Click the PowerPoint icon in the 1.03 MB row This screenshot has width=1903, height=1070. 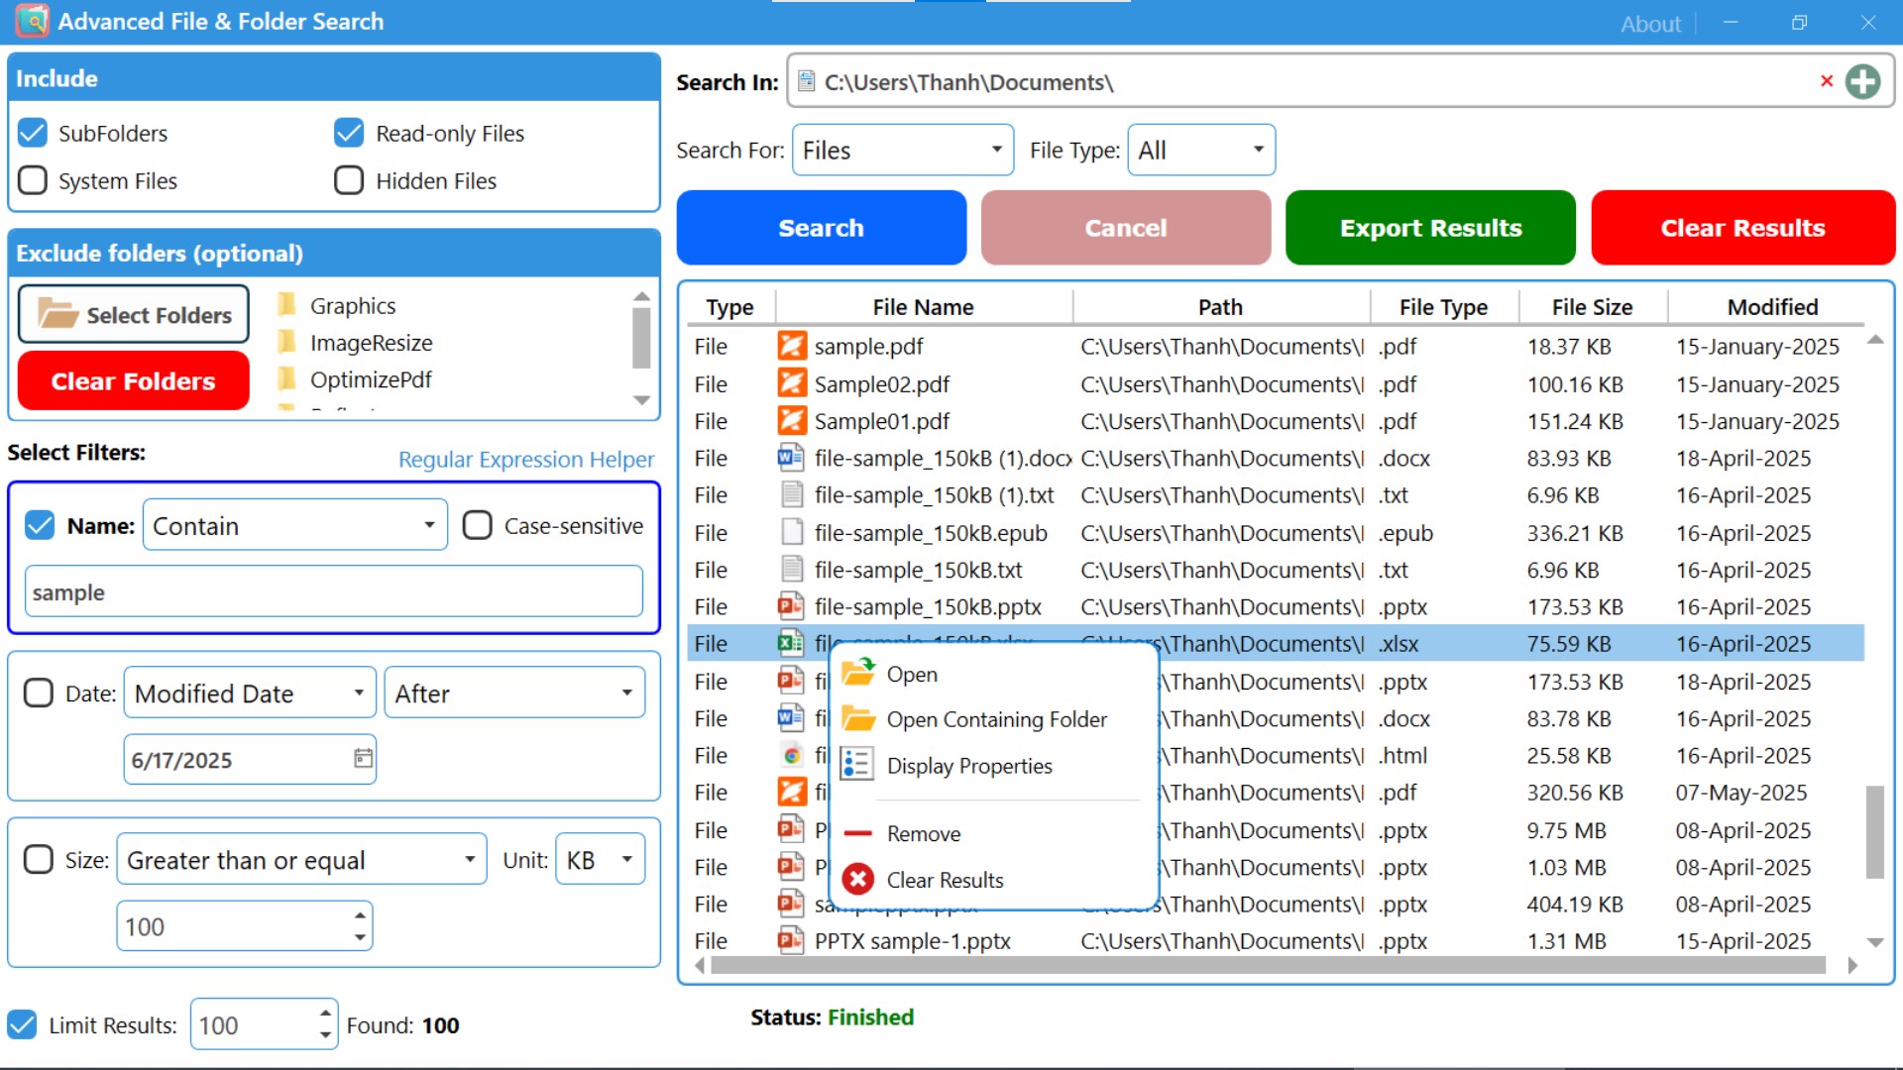(x=791, y=866)
